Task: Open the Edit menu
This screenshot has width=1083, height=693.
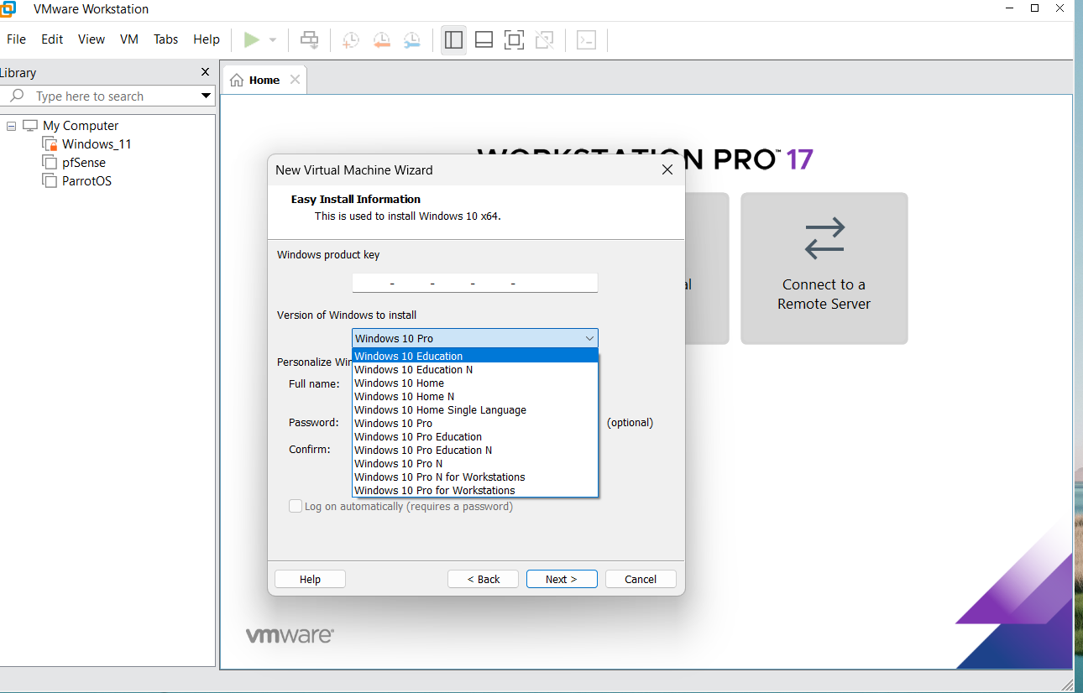Action: click(52, 39)
